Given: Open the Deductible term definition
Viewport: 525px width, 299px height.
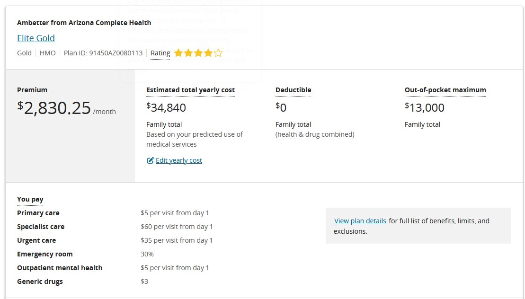Looking at the screenshot, I should click(x=293, y=90).
